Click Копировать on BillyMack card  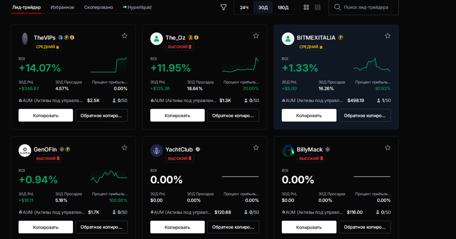pos(309,227)
